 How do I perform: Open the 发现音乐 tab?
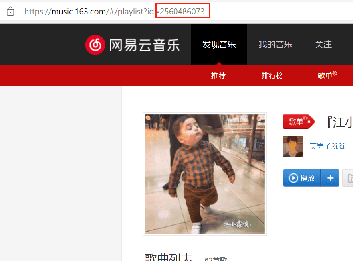click(x=219, y=45)
